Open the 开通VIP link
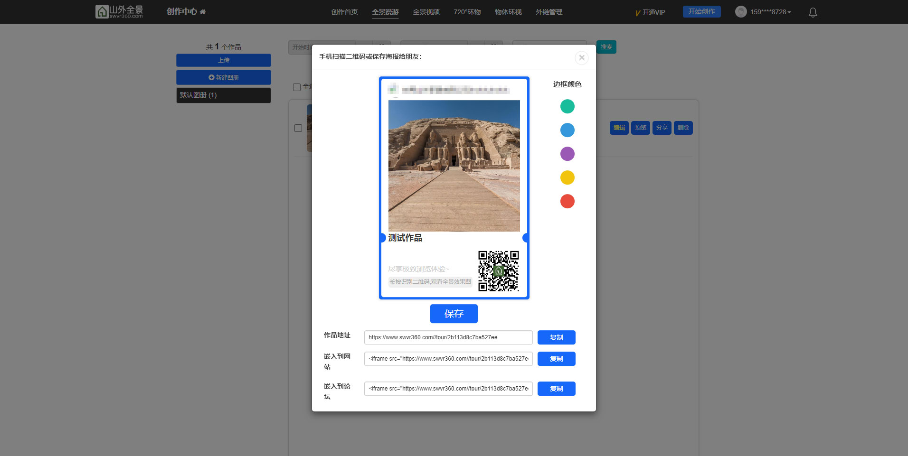This screenshot has height=456, width=908. tap(650, 12)
